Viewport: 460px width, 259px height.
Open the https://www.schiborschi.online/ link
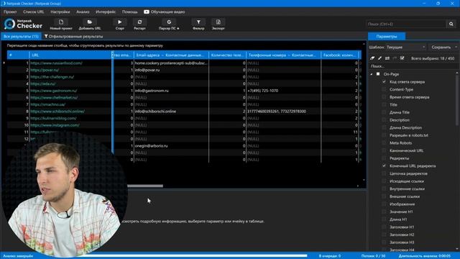pos(57,112)
